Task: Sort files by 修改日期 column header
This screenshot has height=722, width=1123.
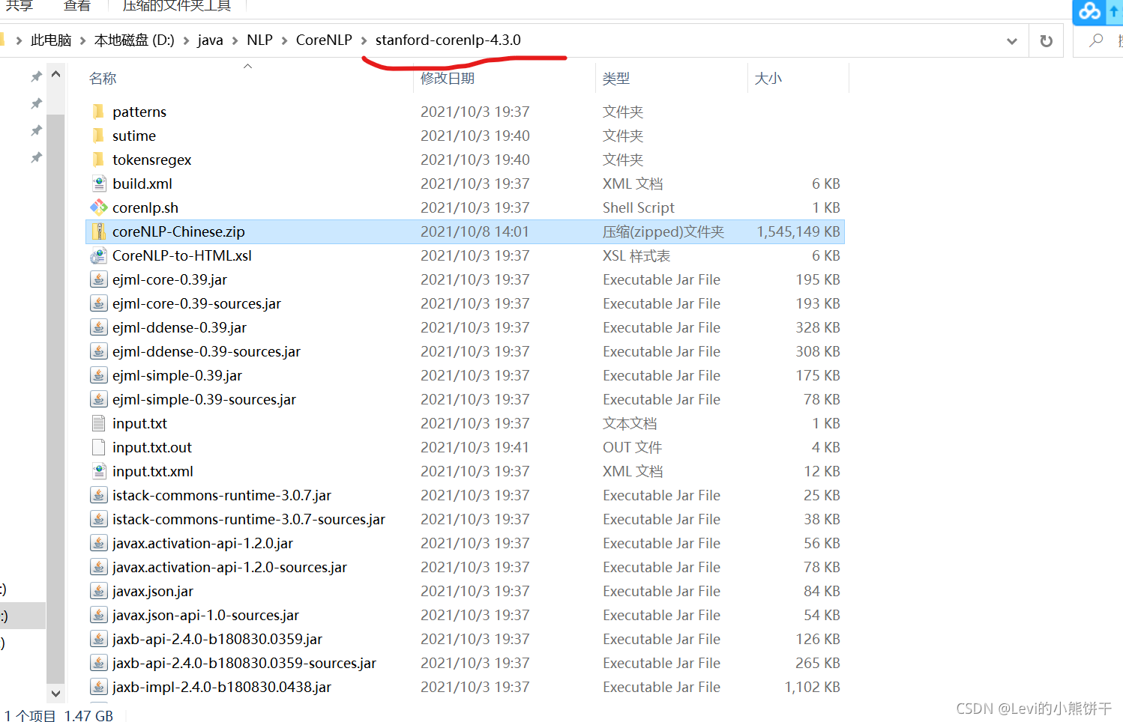Action: 448,79
